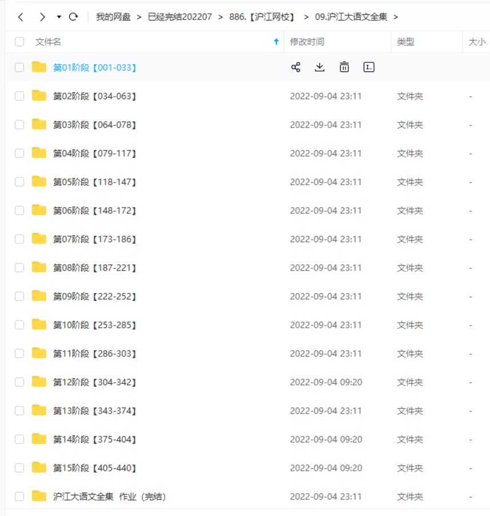Open folder name 第11阶段【286-303】

(x=95, y=354)
